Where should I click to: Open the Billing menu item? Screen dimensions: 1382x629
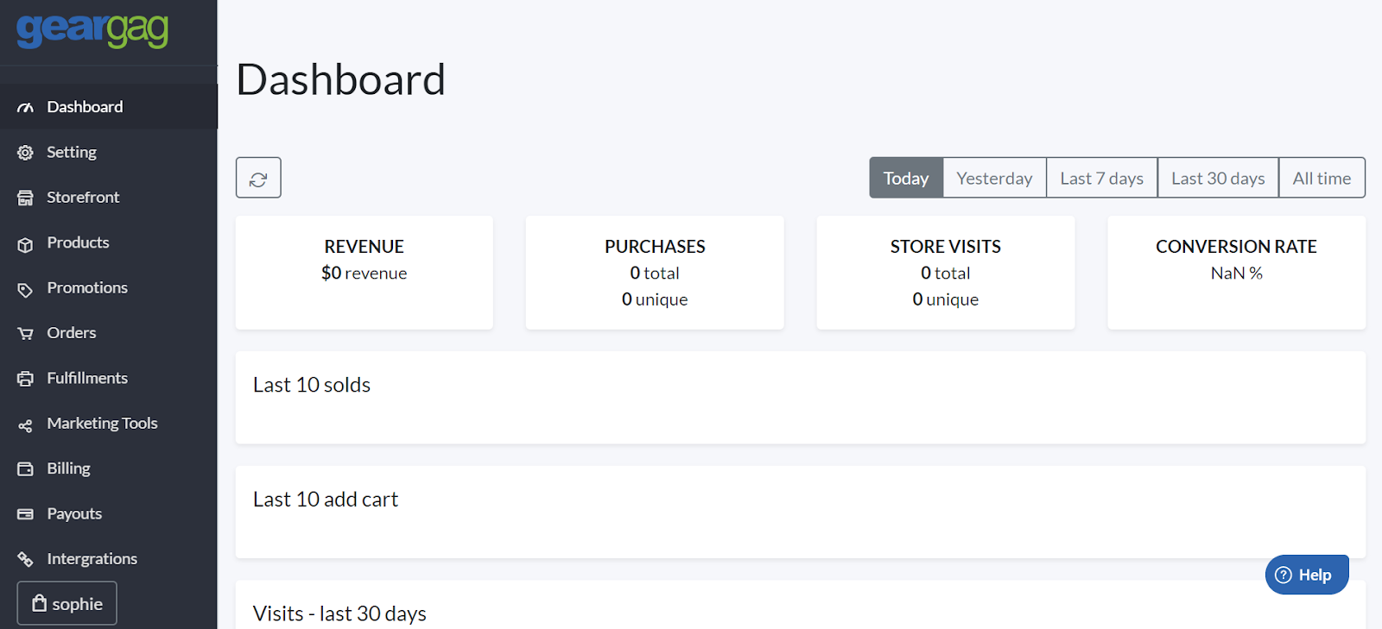pyautogui.click(x=68, y=469)
